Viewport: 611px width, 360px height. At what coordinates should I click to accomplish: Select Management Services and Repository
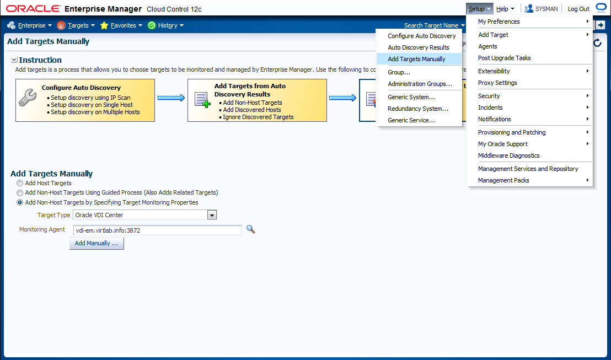click(529, 169)
